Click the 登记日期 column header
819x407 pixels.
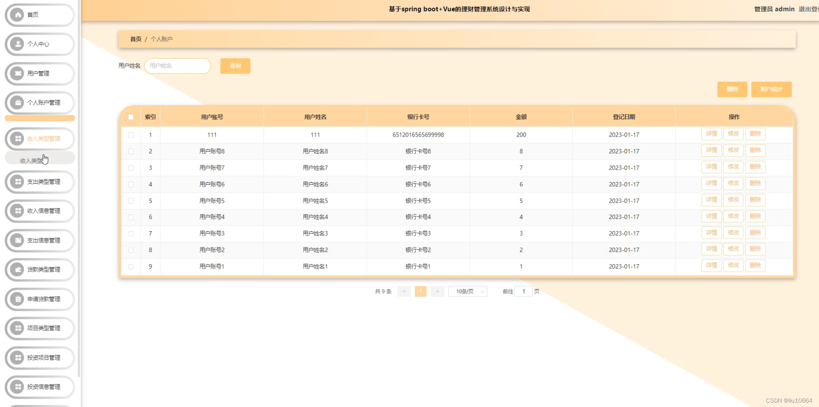(x=624, y=117)
